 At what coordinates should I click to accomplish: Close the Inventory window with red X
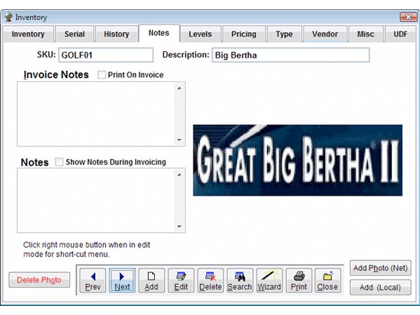pos(408,17)
